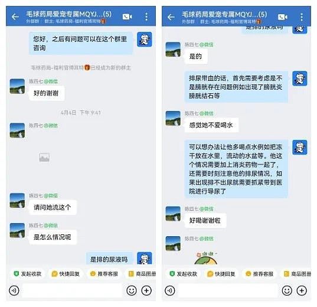Screen dimensions: 317x307
Task: Tap 推荐客服 button in right chat
Action: (260, 274)
